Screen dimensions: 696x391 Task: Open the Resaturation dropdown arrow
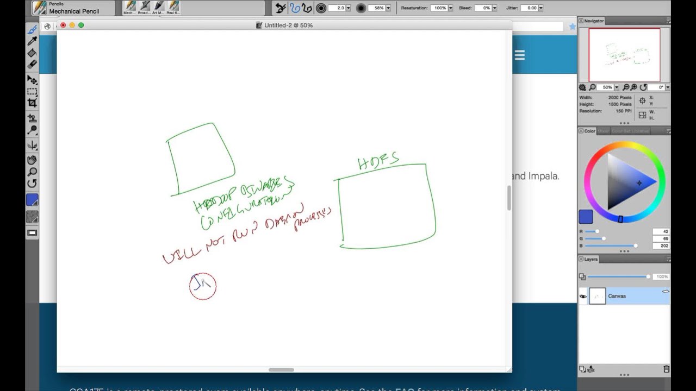click(451, 8)
